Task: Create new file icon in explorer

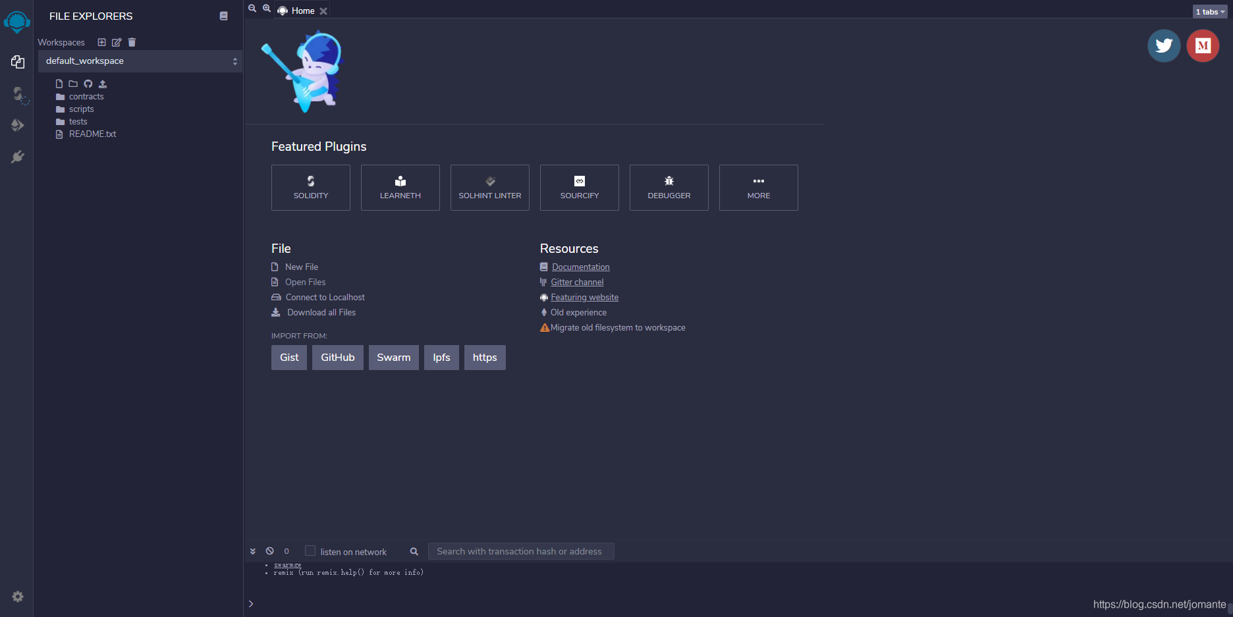Action: coord(59,84)
